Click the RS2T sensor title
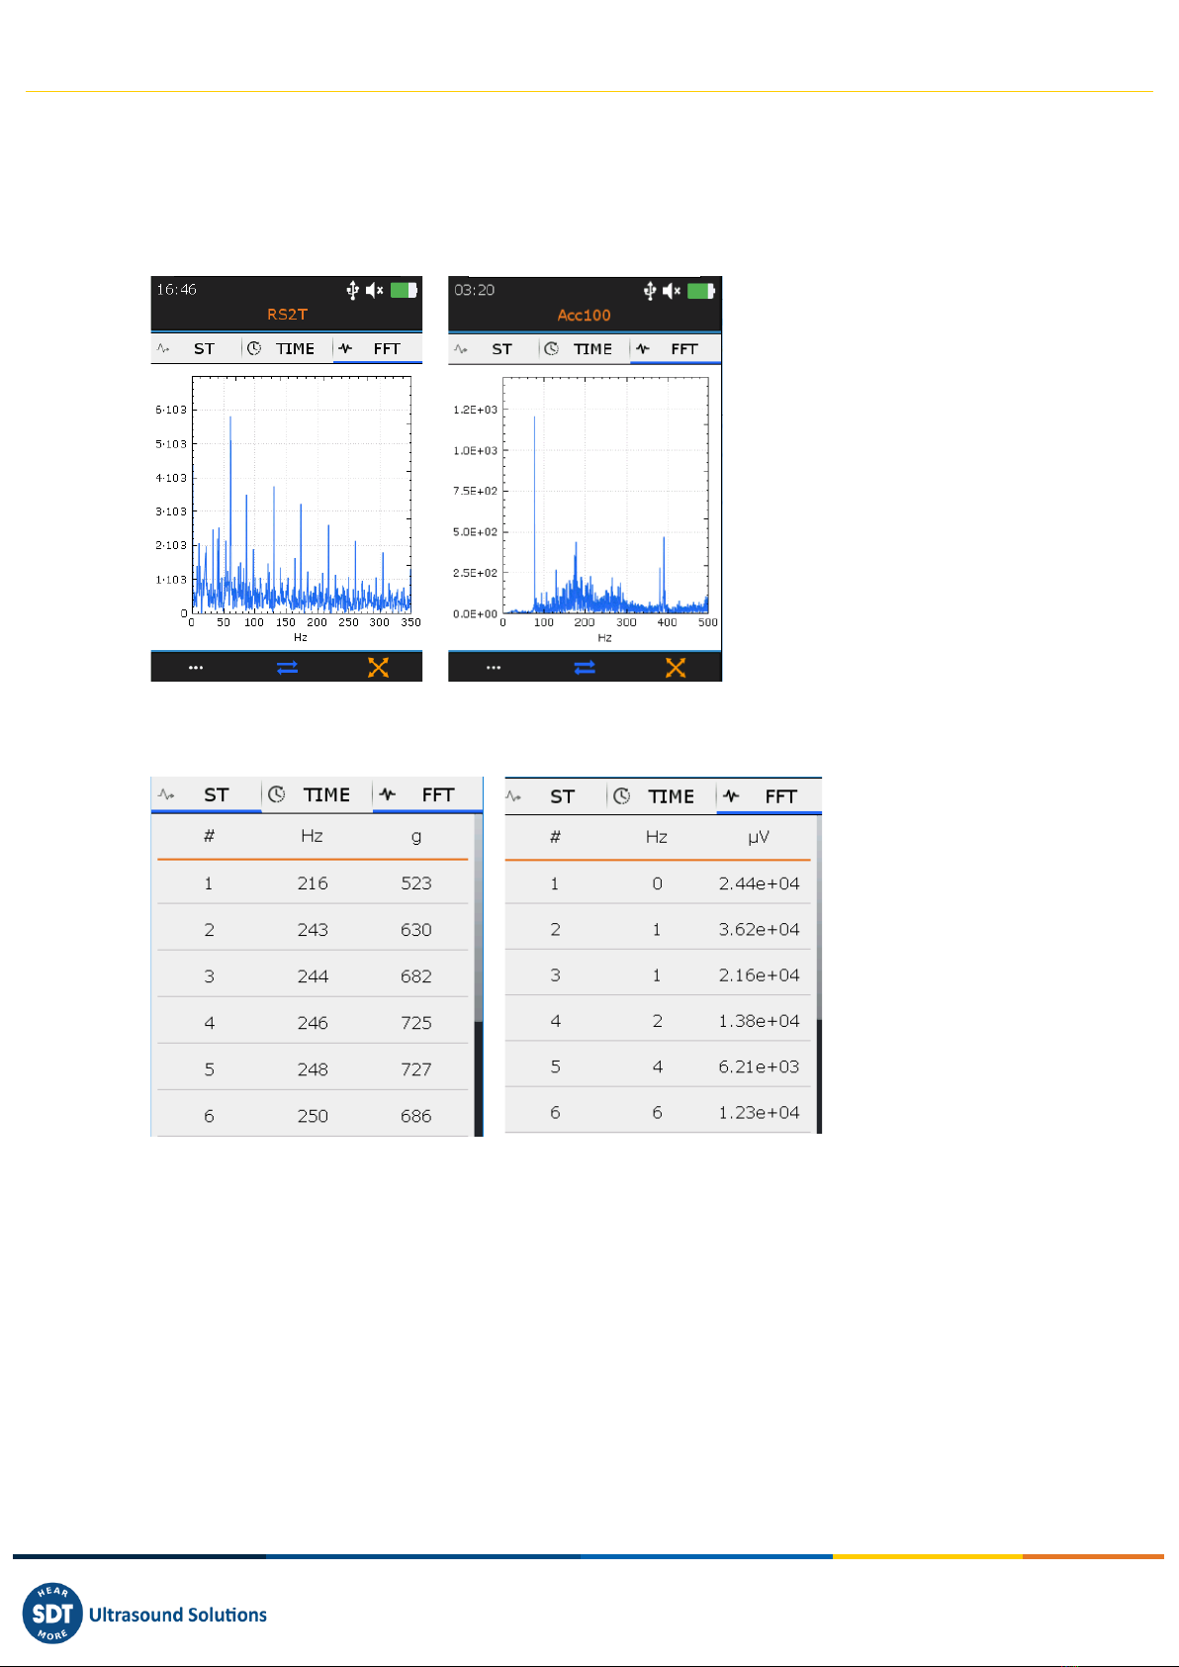1179x1667 pixels. point(288,315)
